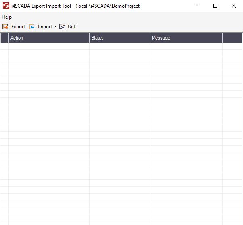Click the Diff compare icon
Screen dimensions: 243x225
point(62,27)
